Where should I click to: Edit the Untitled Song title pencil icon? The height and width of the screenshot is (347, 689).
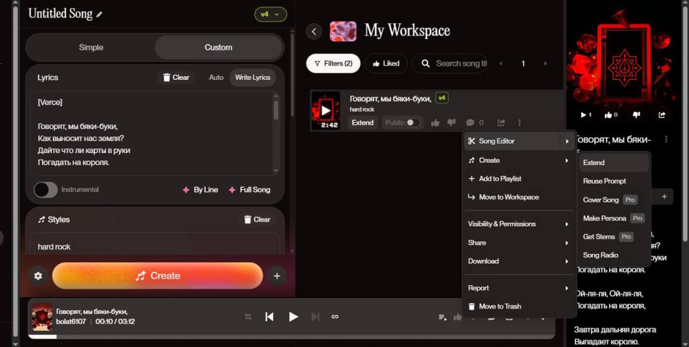coord(99,14)
